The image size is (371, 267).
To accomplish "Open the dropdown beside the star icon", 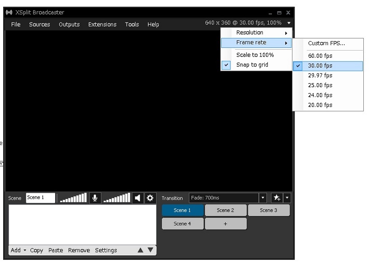I will click(287, 198).
